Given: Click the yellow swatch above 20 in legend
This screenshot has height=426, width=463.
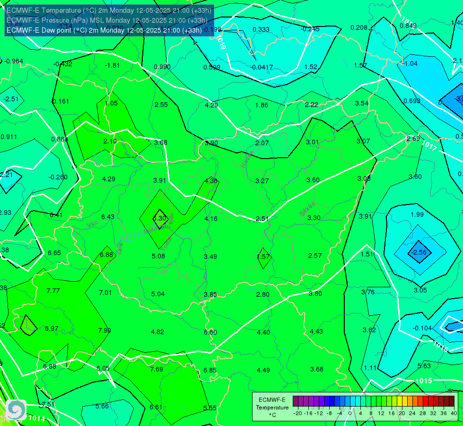Looking at the screenshot, I should tap(400, 401).
